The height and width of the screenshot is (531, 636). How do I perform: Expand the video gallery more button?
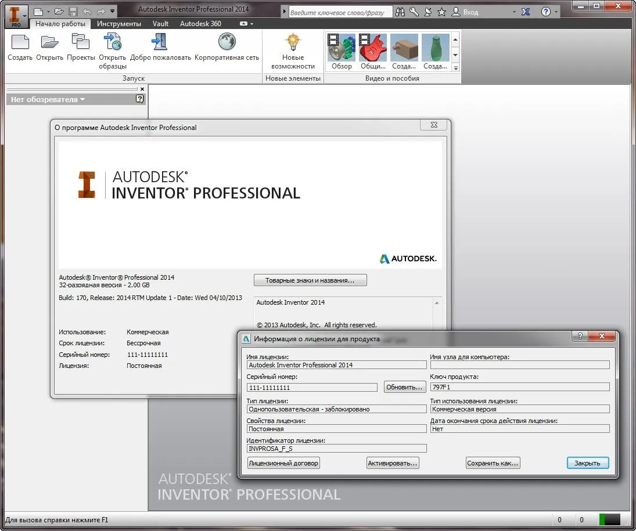(x=455, y=68)
